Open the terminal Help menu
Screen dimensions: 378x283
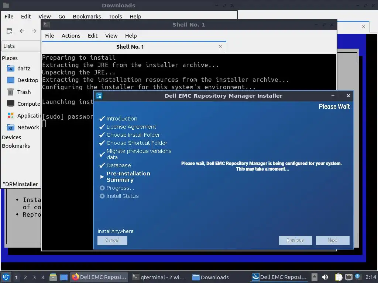pos(131,36)
